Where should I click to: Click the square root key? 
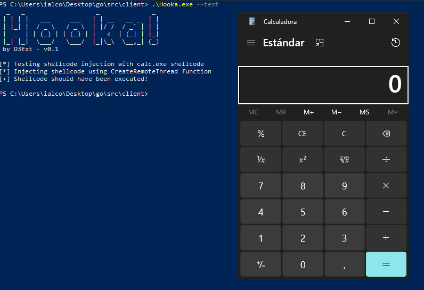coord(344,159)
